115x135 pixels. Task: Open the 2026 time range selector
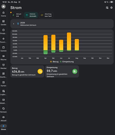click(x=62, y=24)
